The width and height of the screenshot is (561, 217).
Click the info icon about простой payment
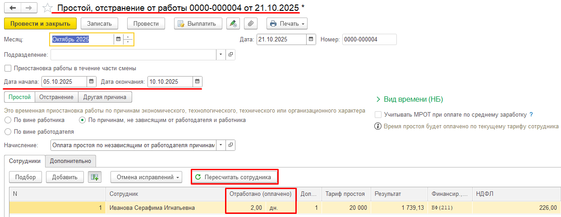pyautogui.click(x=378, y=127)
